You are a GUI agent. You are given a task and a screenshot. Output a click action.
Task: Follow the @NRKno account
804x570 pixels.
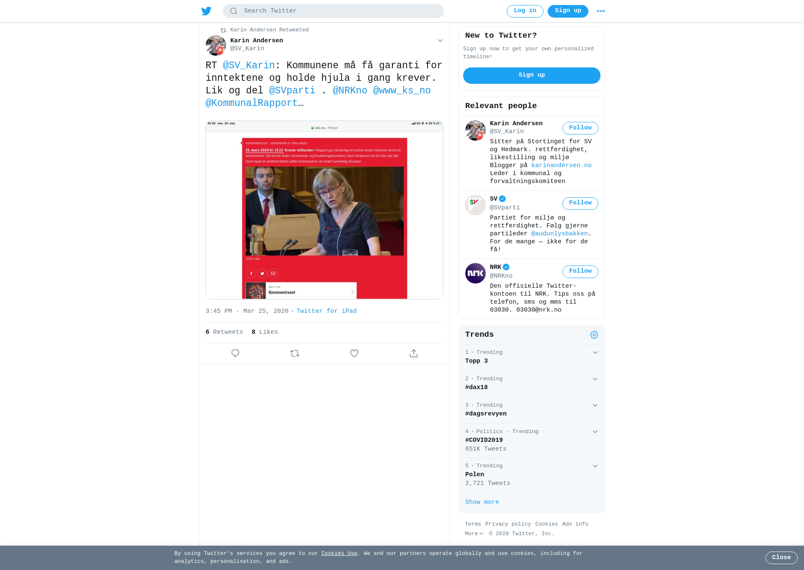580,271
